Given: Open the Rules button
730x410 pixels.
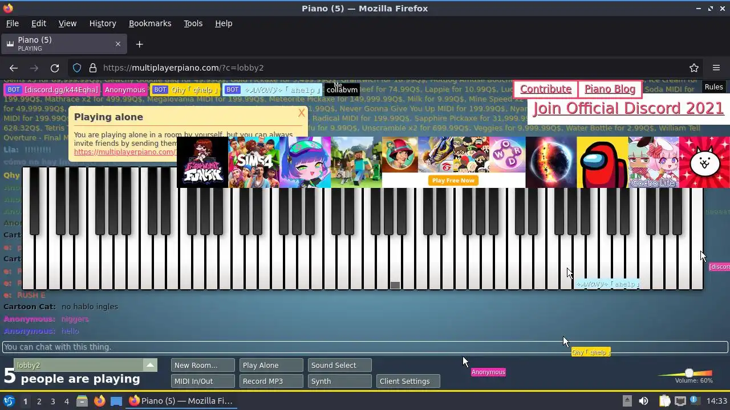Looking at the screenshot, I should click(713, 87).
